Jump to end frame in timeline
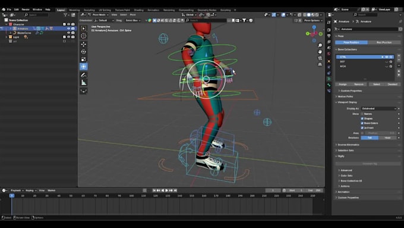Image resolution: width=404 pixels, height=228 pixels. click(175, 190)
